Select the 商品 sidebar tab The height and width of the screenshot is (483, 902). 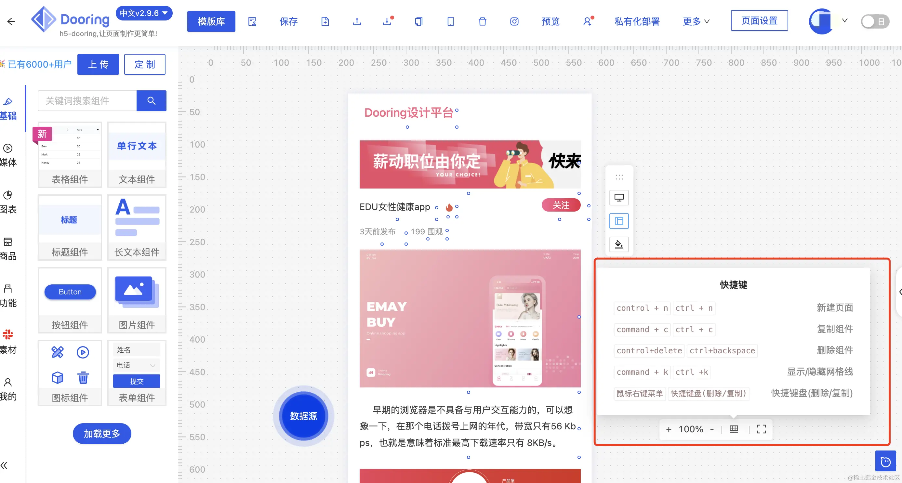point(8,249)
